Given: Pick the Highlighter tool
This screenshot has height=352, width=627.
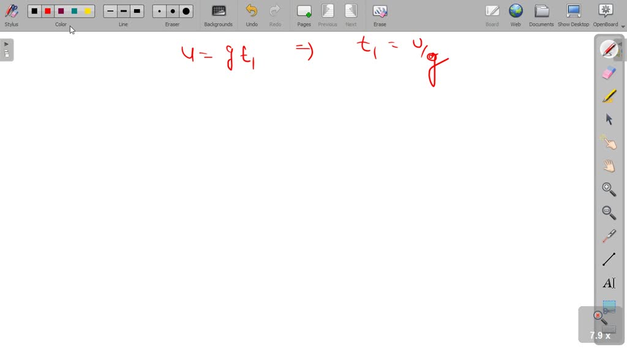Looking at the screenshot, I should 609,95.
